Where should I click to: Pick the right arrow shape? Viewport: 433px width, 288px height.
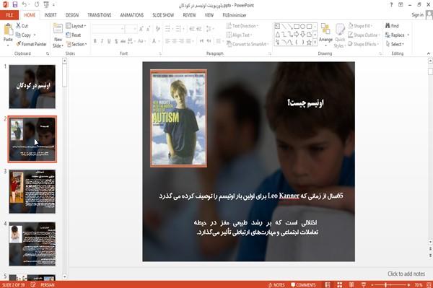point(297,34)
